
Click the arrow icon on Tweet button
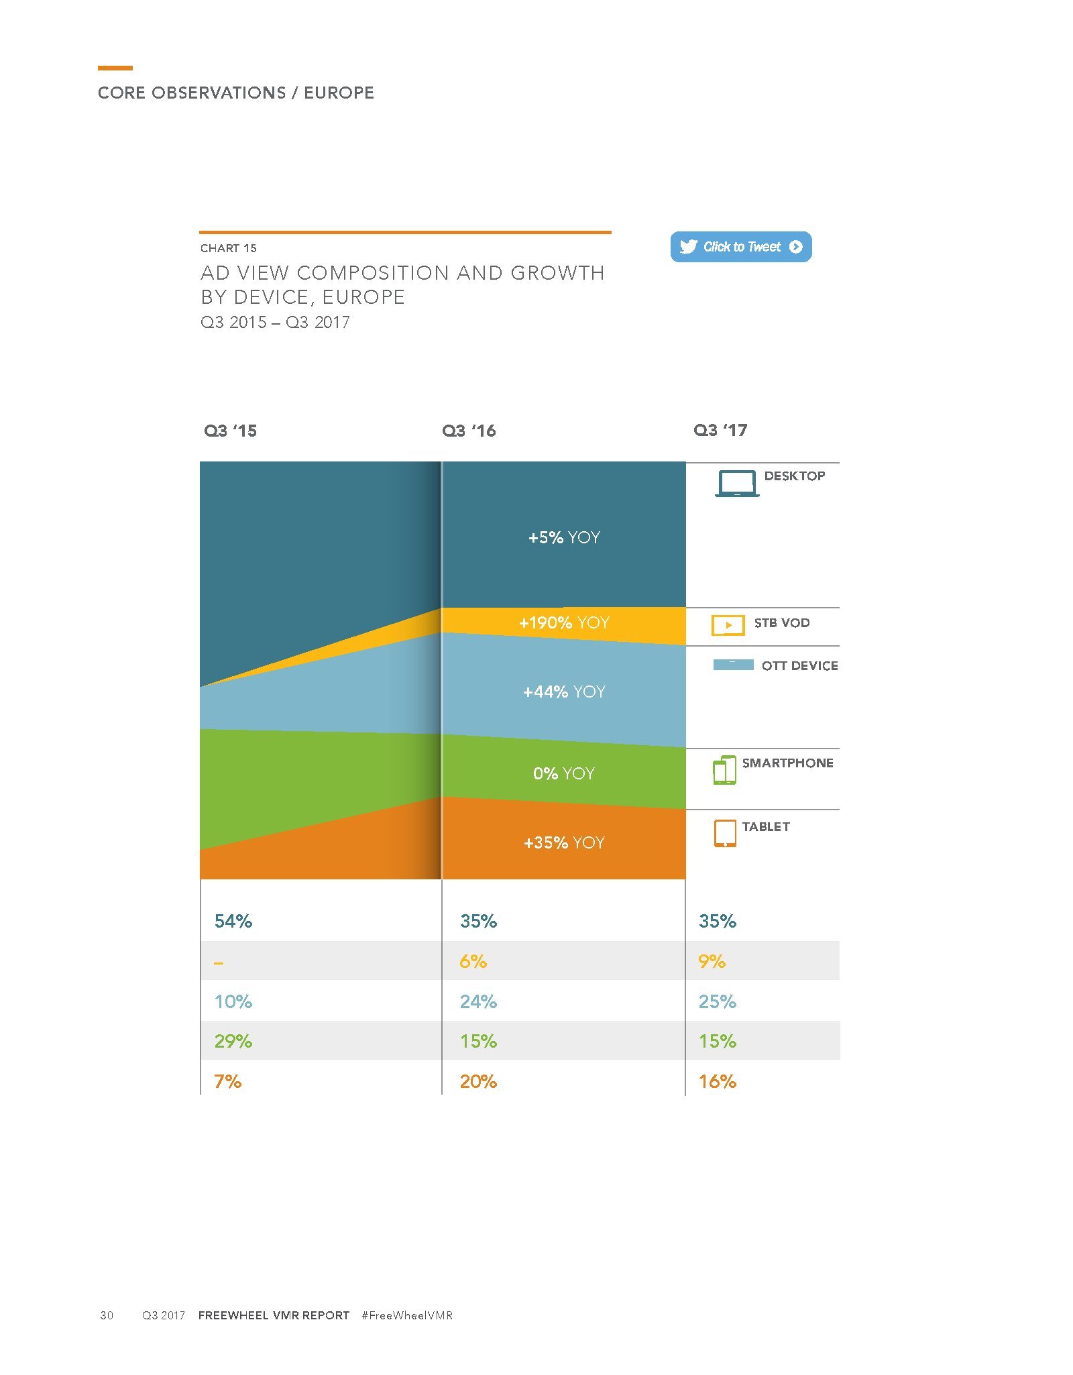point(796,247)
